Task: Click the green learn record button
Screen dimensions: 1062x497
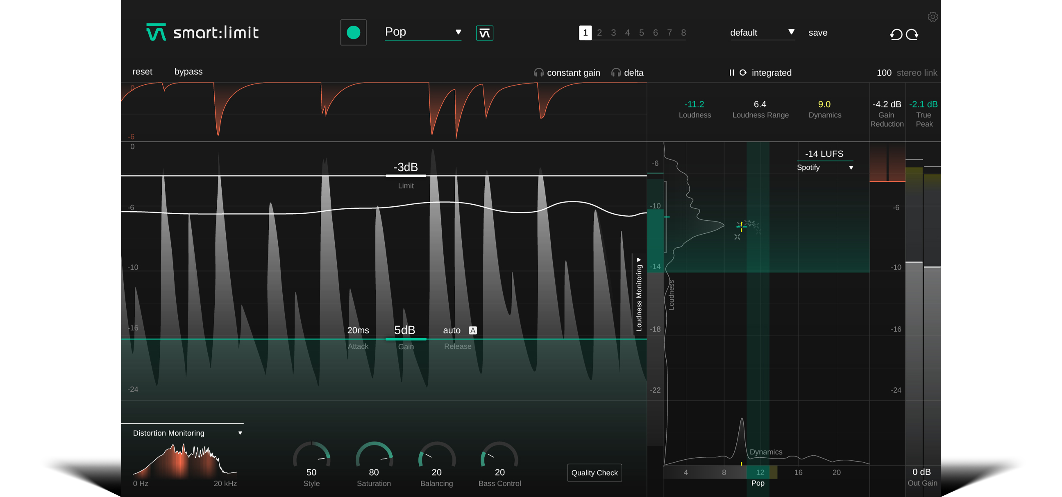Action: [x=353, y=32]
